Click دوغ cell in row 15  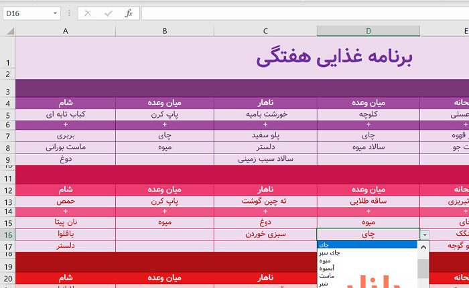(x=265, y=222)
